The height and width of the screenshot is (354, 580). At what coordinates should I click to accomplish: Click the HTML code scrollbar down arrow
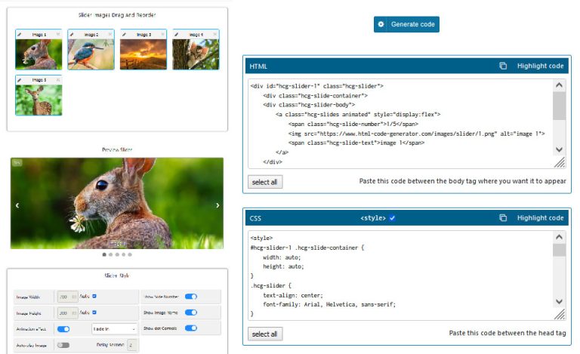560,149
